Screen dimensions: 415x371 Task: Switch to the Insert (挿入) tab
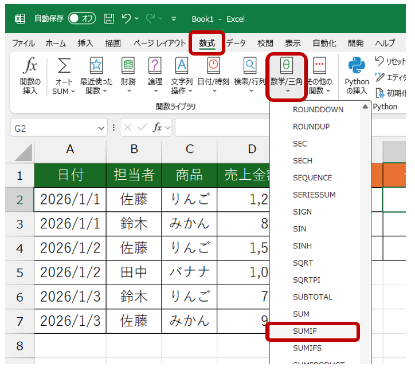[x=85, y=44]
